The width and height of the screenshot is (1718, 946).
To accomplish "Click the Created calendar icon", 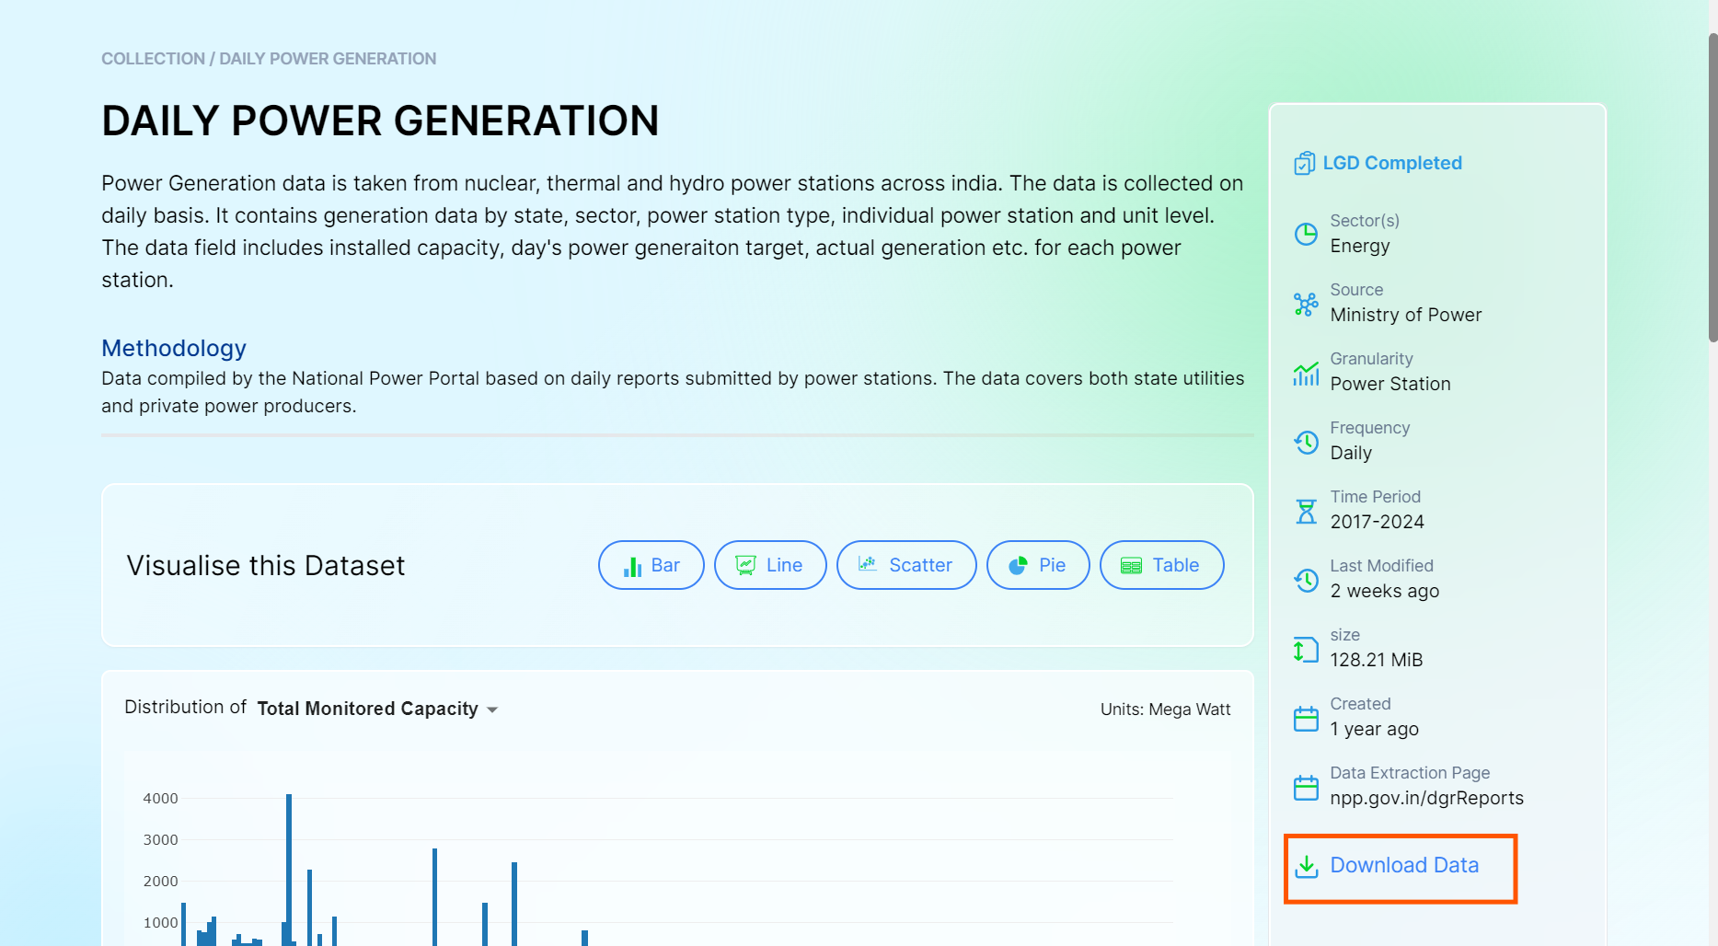I will [1306, 719].
